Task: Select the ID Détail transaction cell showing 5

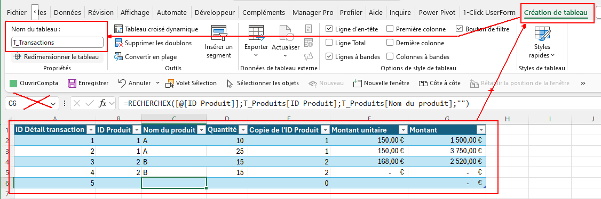Action: tap(54, 183)
